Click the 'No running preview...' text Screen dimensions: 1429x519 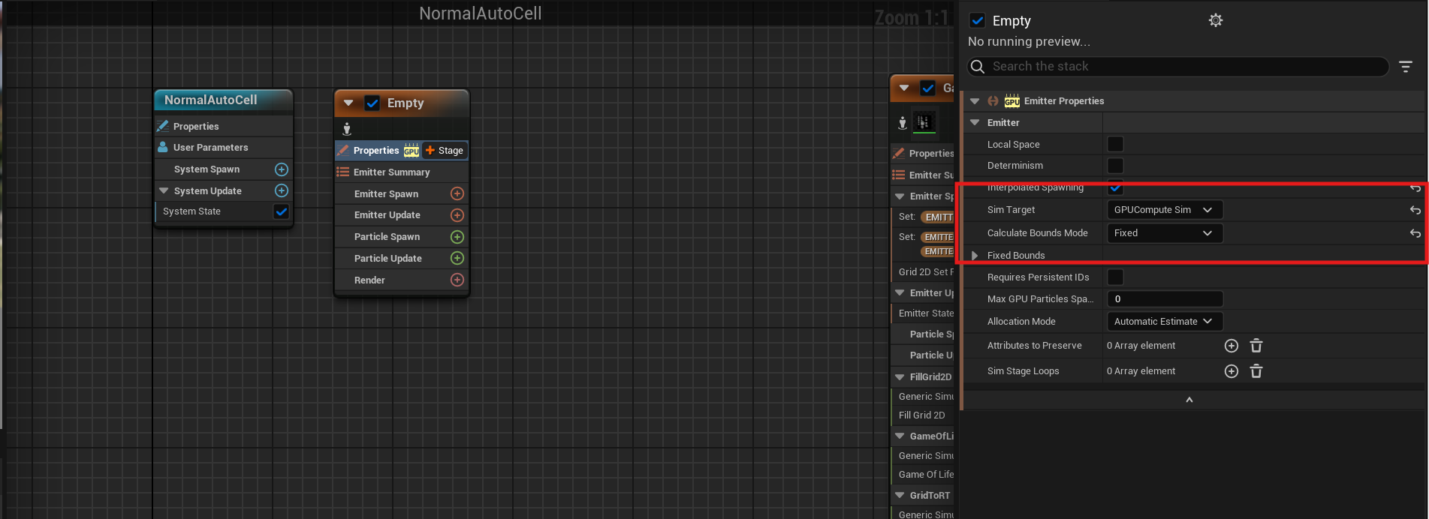(x=1029, y=42)
